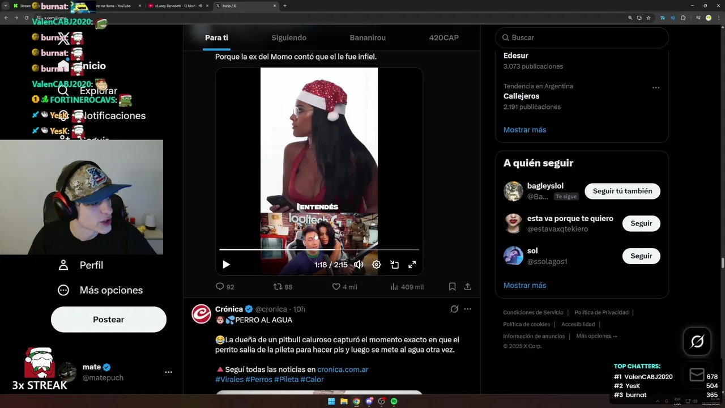Open Información de anuncios link

pyautogui.click(x=534, y=336)
